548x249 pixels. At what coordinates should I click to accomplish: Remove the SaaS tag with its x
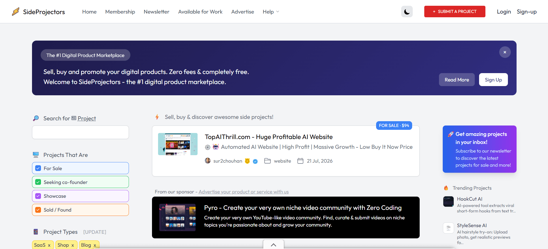[49, 245]
